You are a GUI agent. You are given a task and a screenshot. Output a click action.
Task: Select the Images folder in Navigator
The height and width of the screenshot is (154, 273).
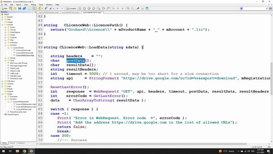pos(10,22)
